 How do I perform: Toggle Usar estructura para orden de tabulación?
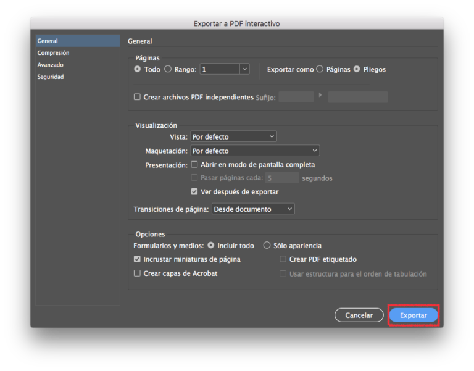283,273
